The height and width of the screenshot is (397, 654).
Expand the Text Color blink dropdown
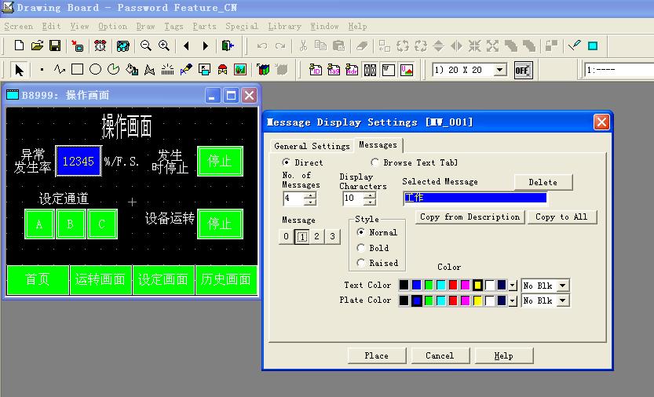562,286
